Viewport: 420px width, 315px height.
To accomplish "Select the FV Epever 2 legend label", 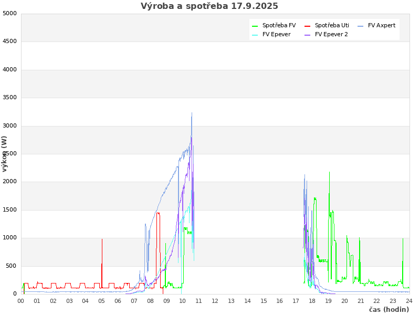I will click(331, 35).
